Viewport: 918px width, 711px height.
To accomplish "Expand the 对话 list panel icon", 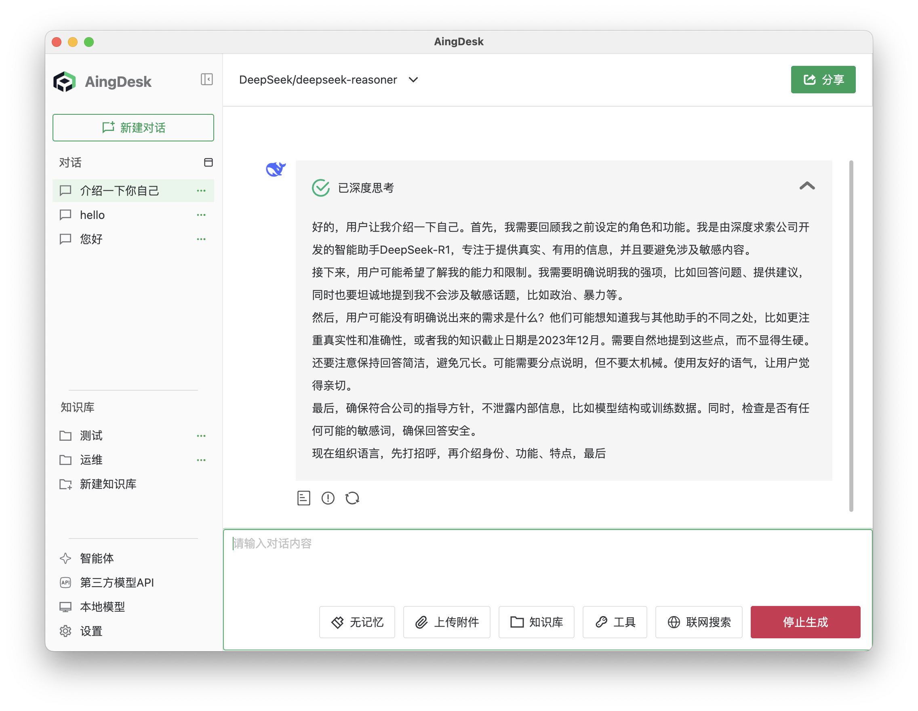I will tap(209, 163).
